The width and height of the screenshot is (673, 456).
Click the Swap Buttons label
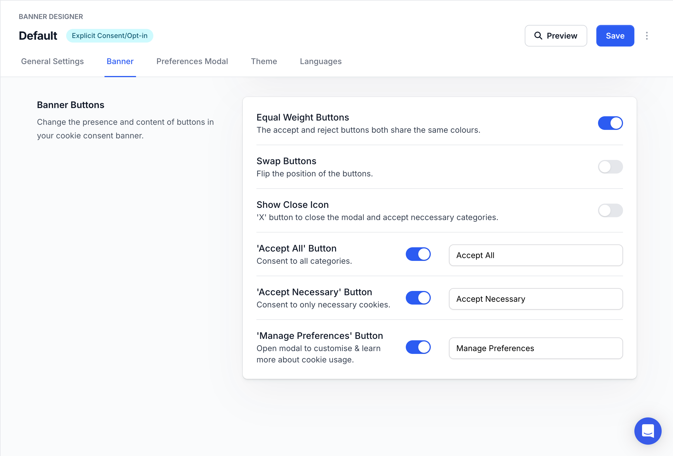tap(287, 161)
